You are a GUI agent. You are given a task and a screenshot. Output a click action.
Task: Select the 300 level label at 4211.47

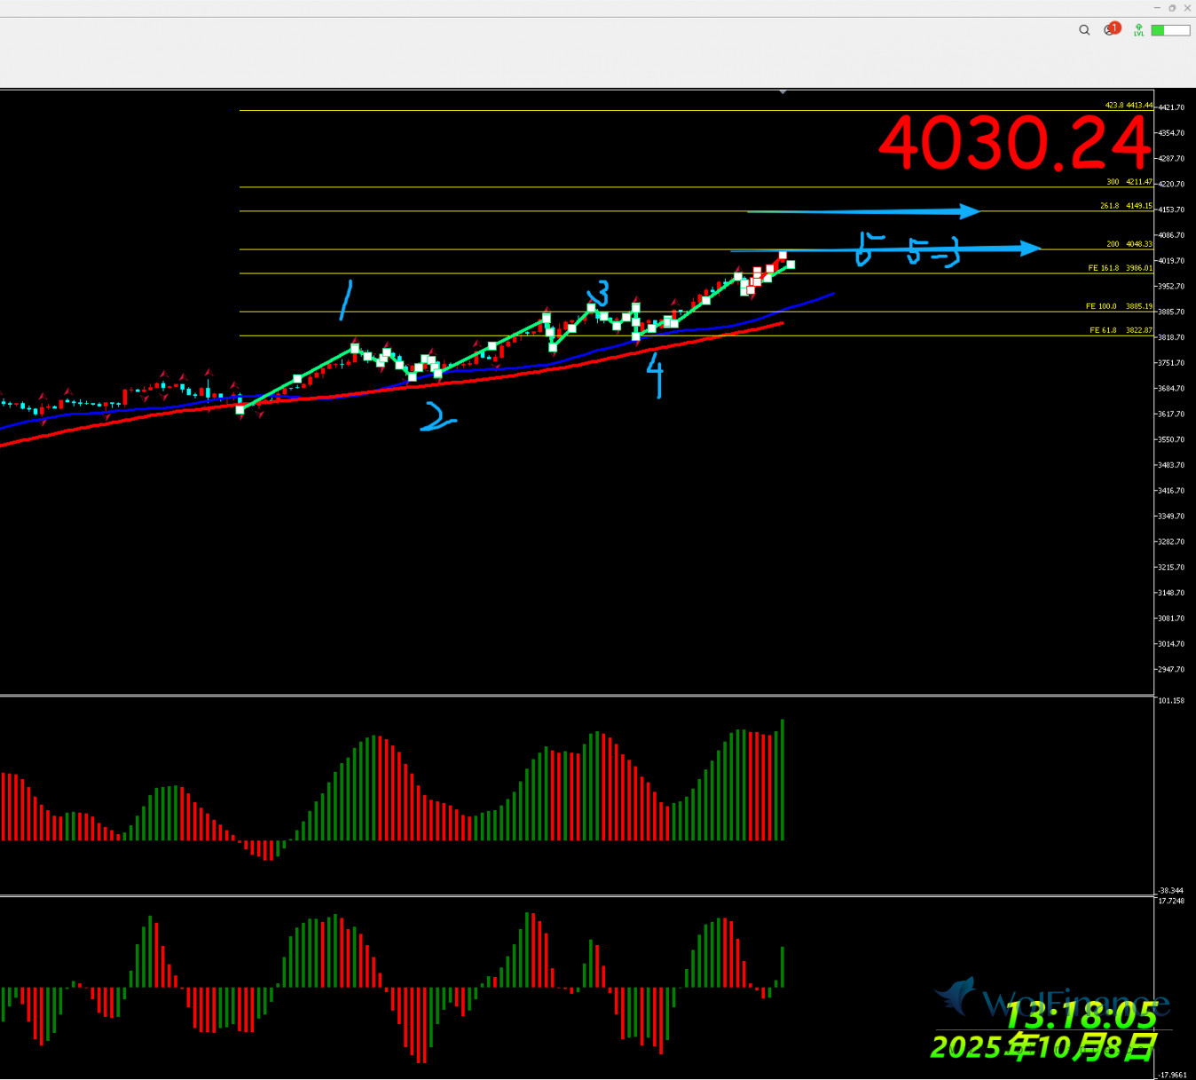[x=1129, y=182]
